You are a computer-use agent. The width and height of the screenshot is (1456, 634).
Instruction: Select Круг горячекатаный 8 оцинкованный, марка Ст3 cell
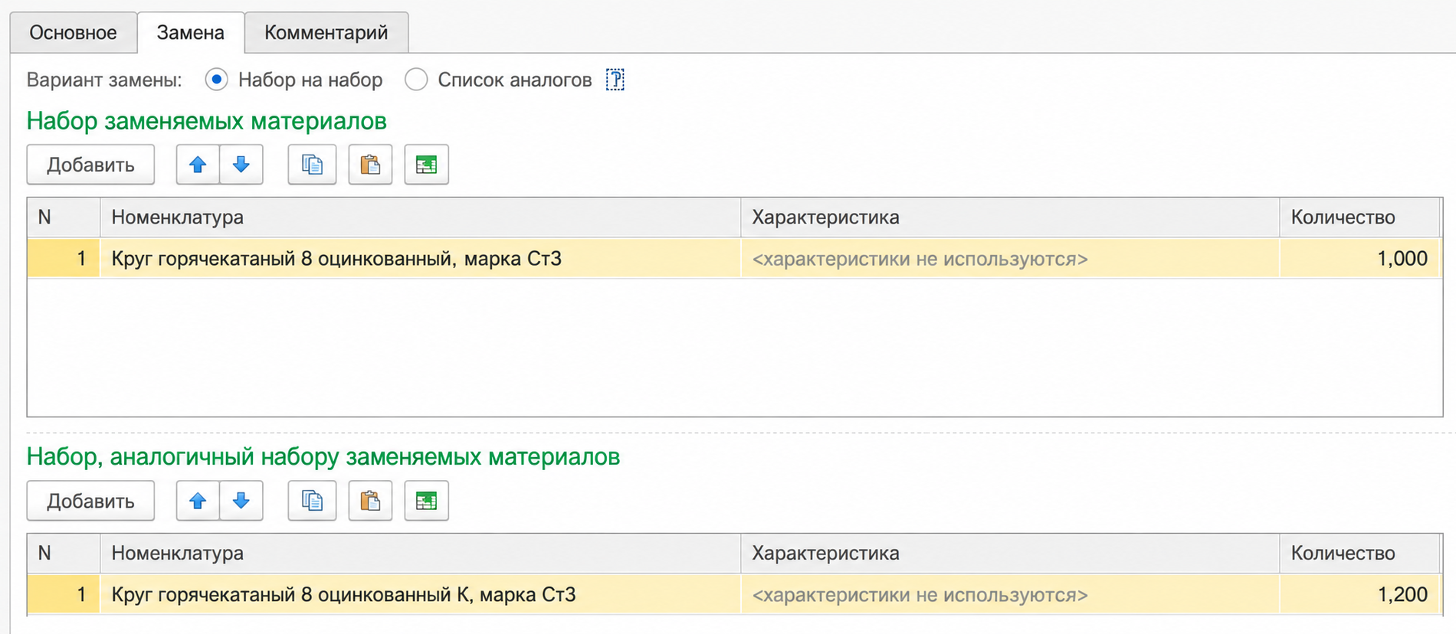point(420,259)
